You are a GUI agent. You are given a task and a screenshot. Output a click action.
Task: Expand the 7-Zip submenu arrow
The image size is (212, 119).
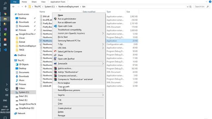pos(103,44)
